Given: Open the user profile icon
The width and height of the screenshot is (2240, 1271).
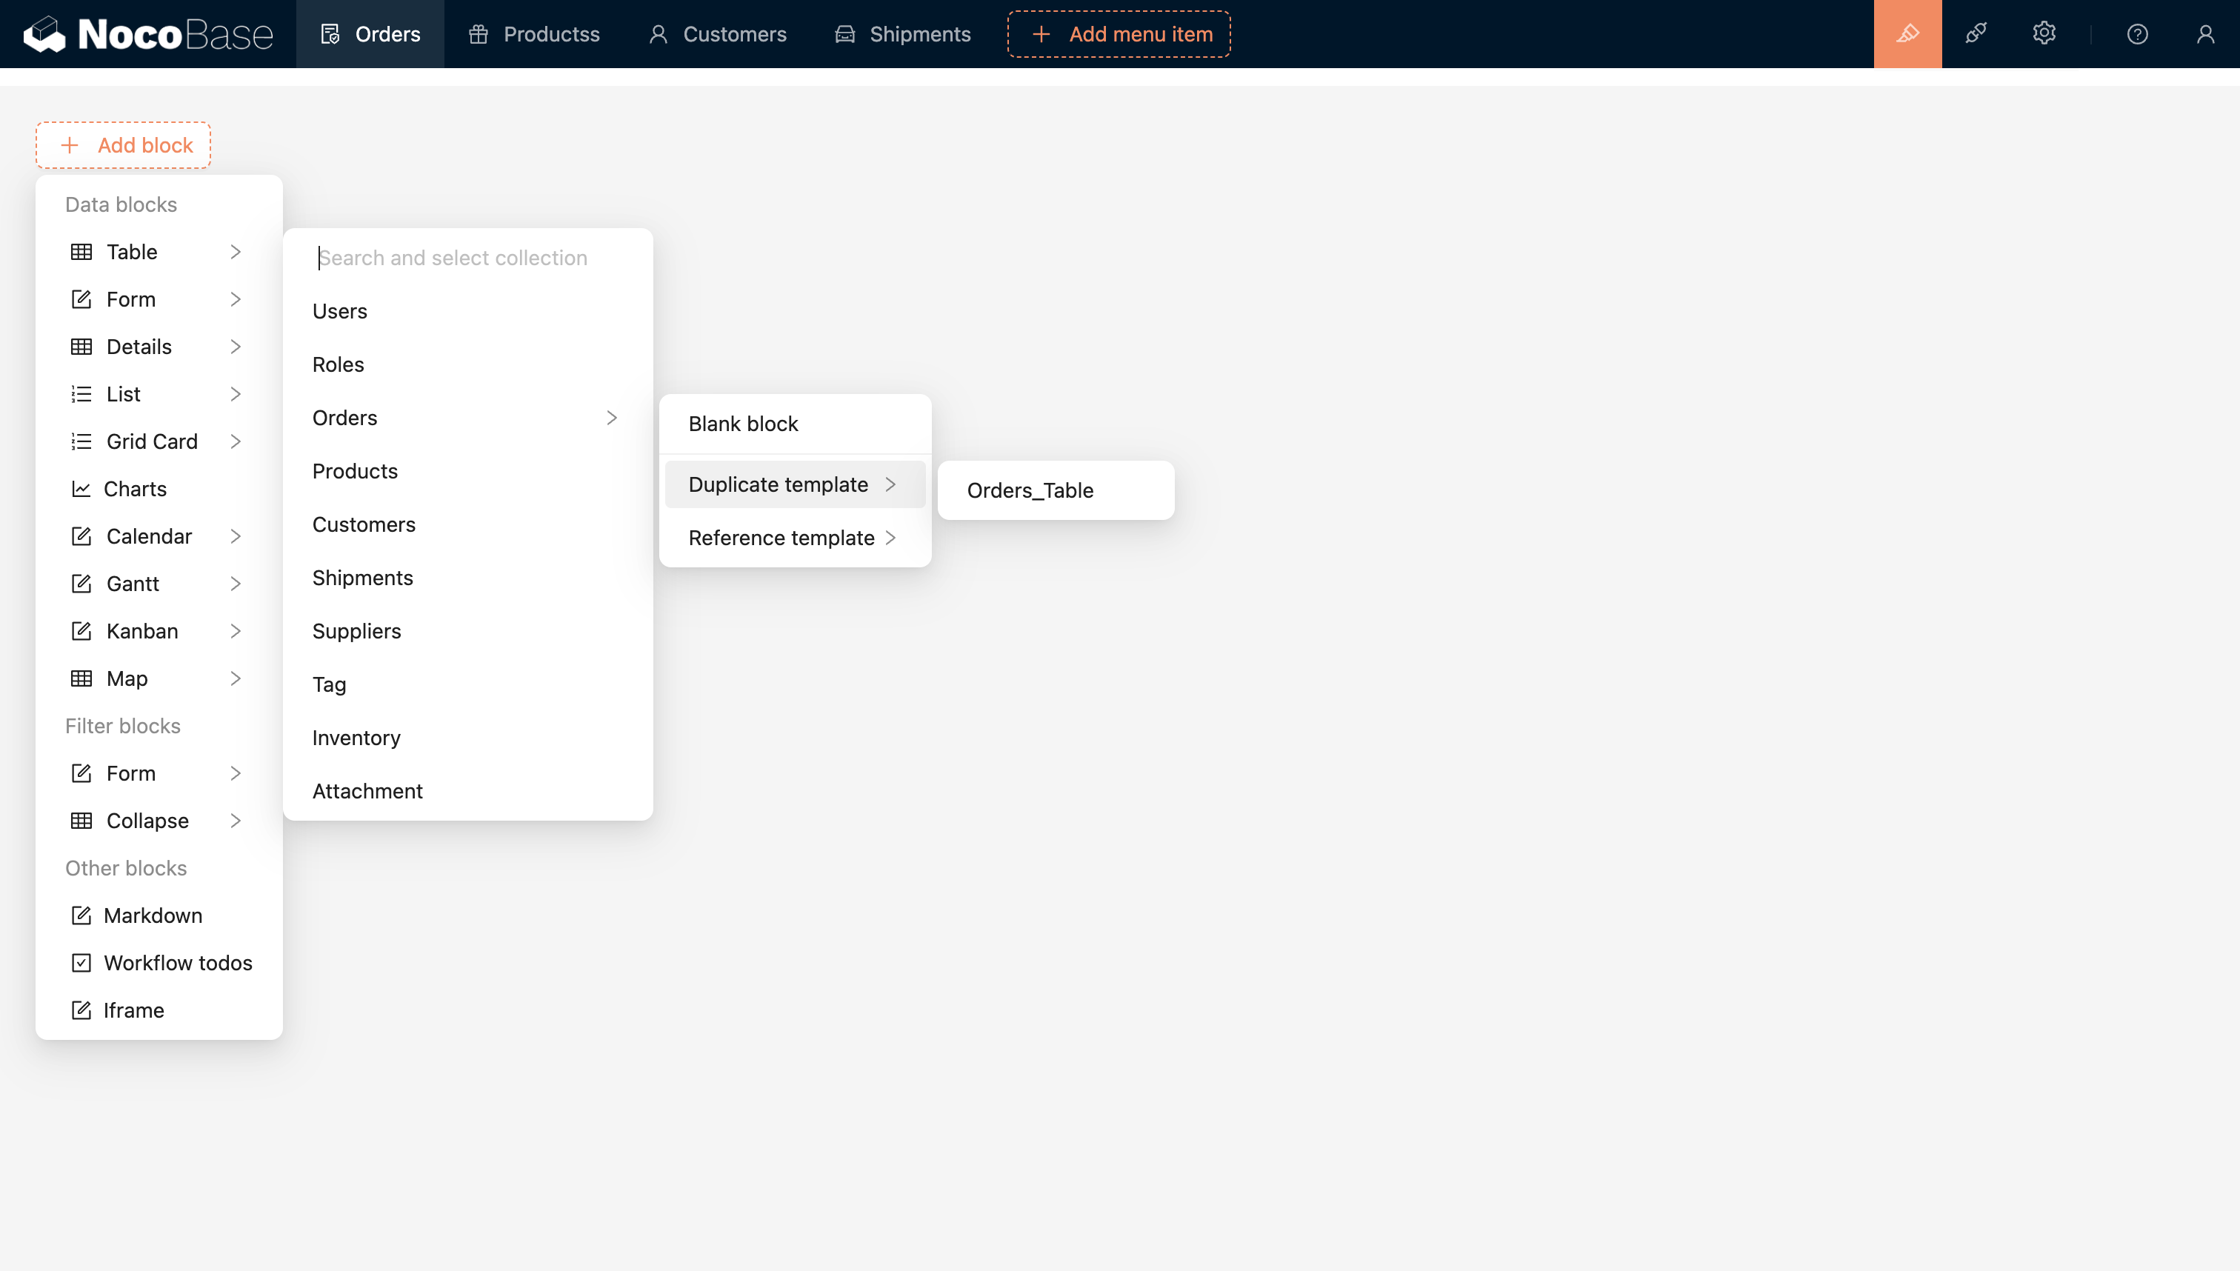Looking at the screenshot, I should point(2205,34).
